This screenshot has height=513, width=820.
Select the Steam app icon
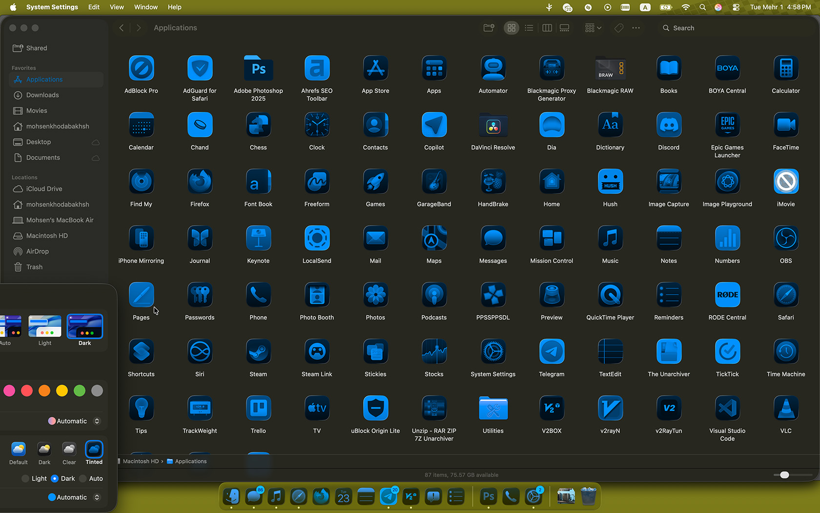[x=258, y=352]
